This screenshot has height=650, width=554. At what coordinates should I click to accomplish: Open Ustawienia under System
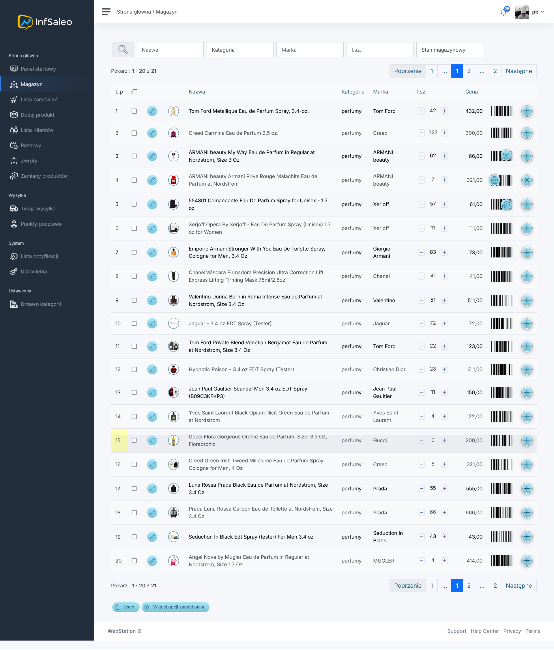pos(33,272)
